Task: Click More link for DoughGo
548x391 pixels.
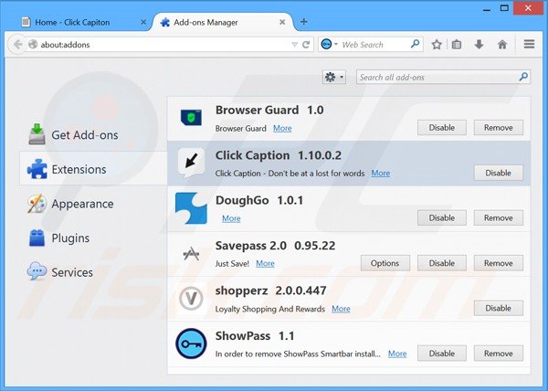Action: (x=231, y=218)
